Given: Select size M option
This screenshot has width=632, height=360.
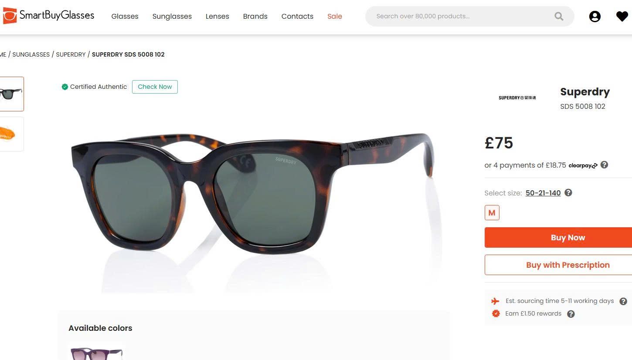Looking at the screenshot, I should (492, 213).
